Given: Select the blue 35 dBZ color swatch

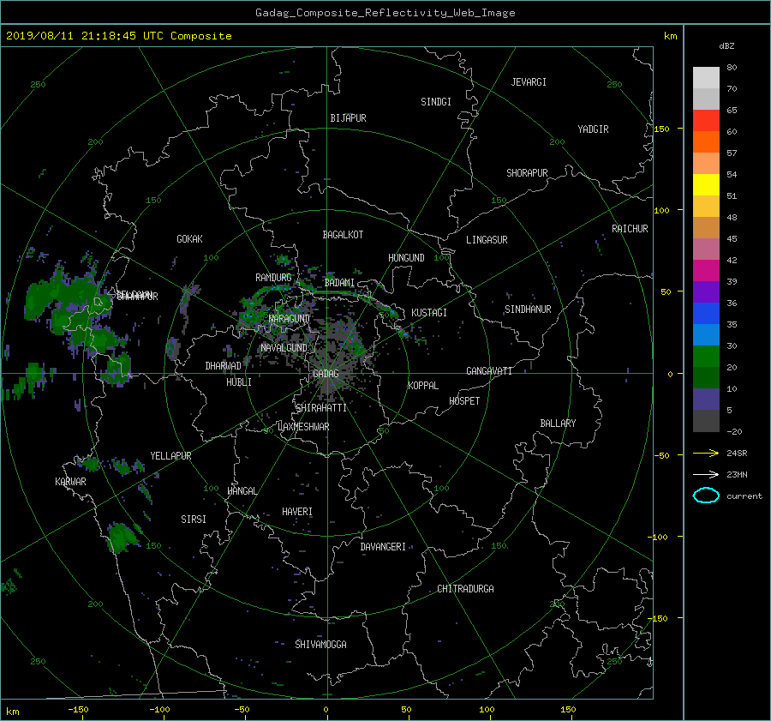Looking at the screenshot, I should (x=706, y=314).
